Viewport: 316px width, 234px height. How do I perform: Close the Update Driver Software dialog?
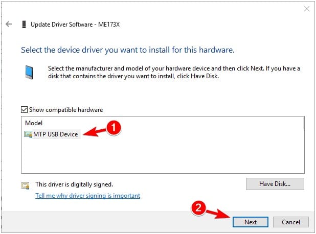click(x=307, y=9)
